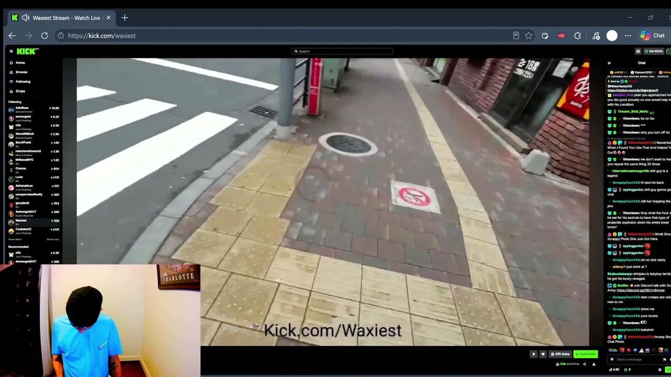Open unsupervisedfamily channel in sidebar

tap(34, 196)
